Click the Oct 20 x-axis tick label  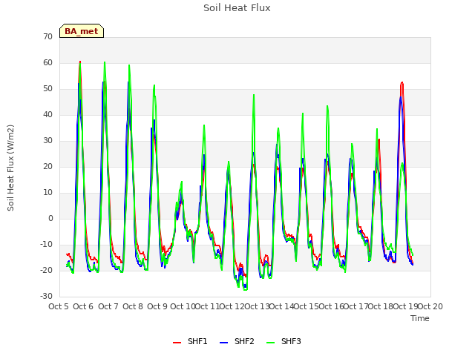(430, 306)
